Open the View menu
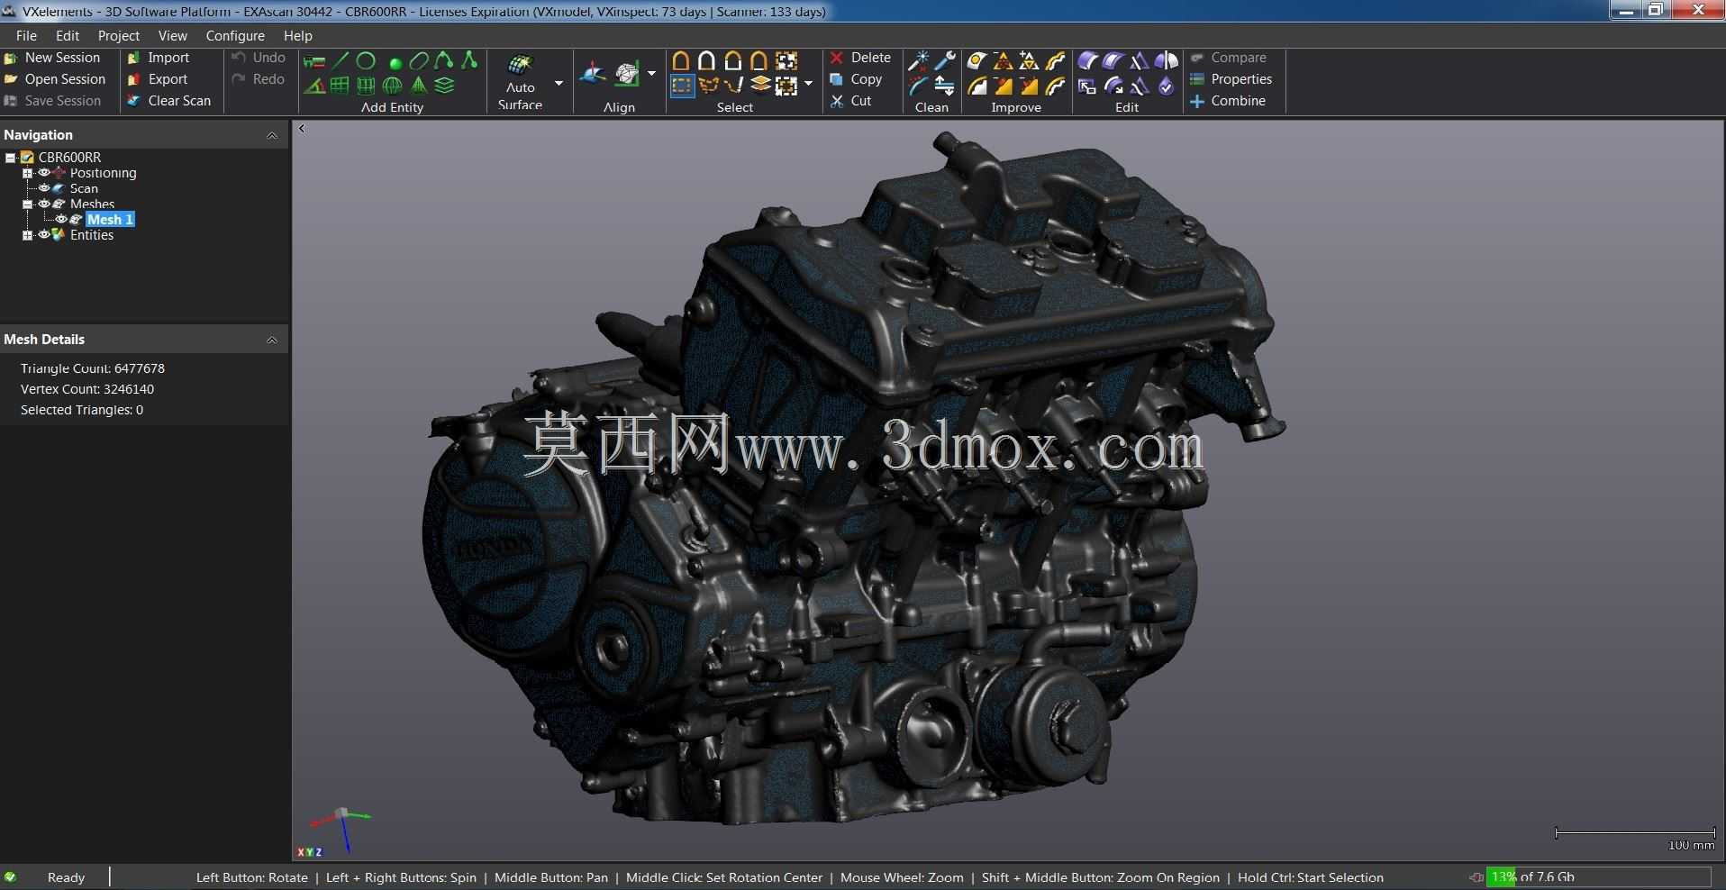Viewport: 1726px width, 890px height. point(172,35)
